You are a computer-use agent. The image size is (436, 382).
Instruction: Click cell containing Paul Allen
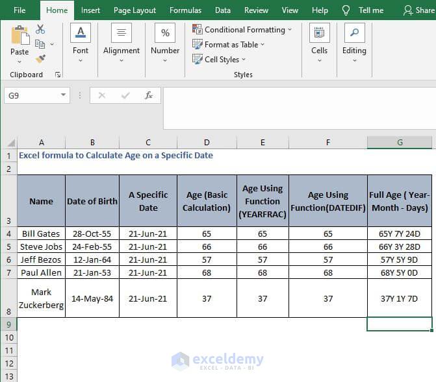(41, 272)
